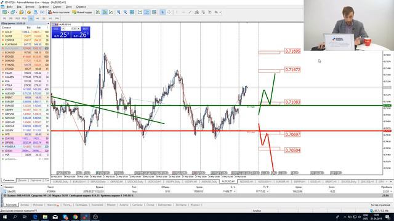The width and height of the screenshot is (394, 221).
Task: Open the Календарь tab in Toolbox
Action: coord(81,205)
